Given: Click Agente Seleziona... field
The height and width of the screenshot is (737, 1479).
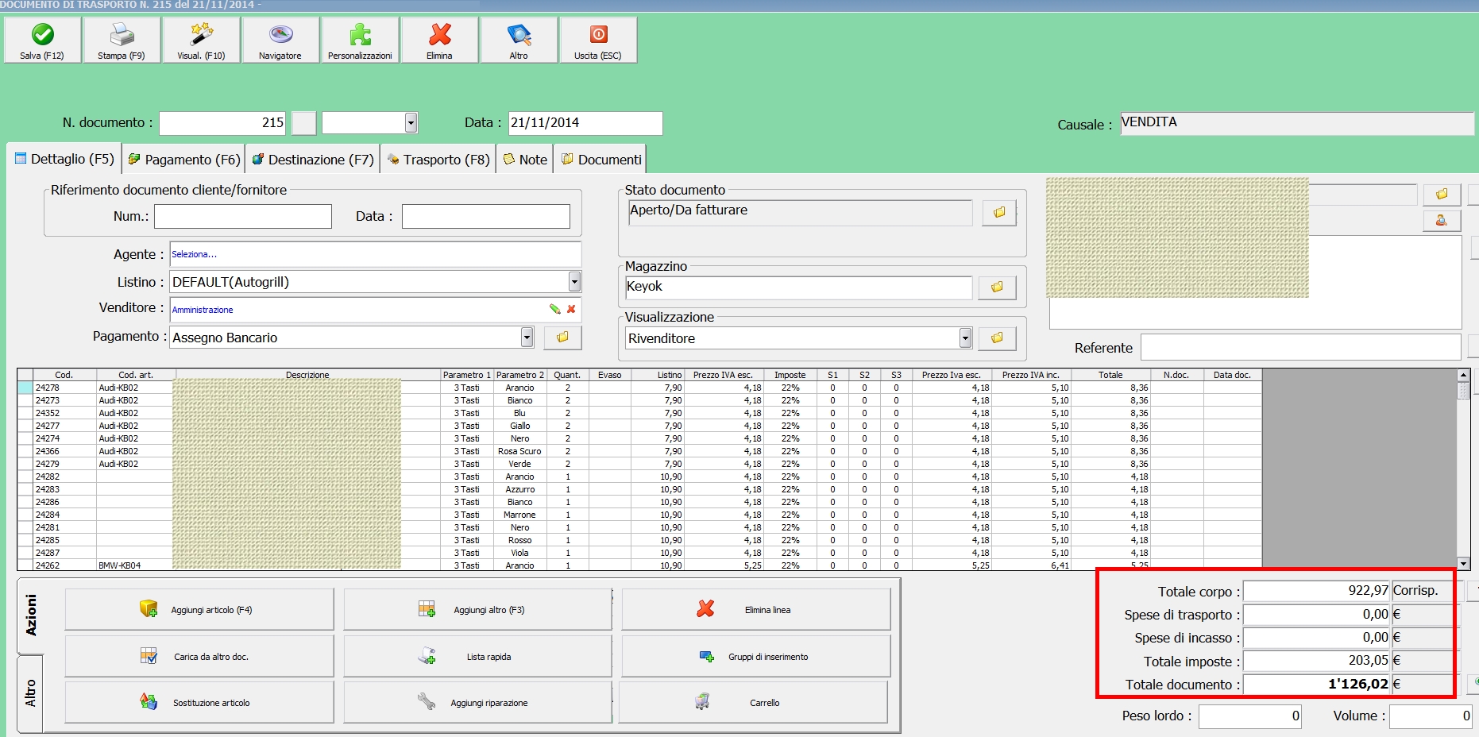Looking at the screenshot, I should coord(375,254).
